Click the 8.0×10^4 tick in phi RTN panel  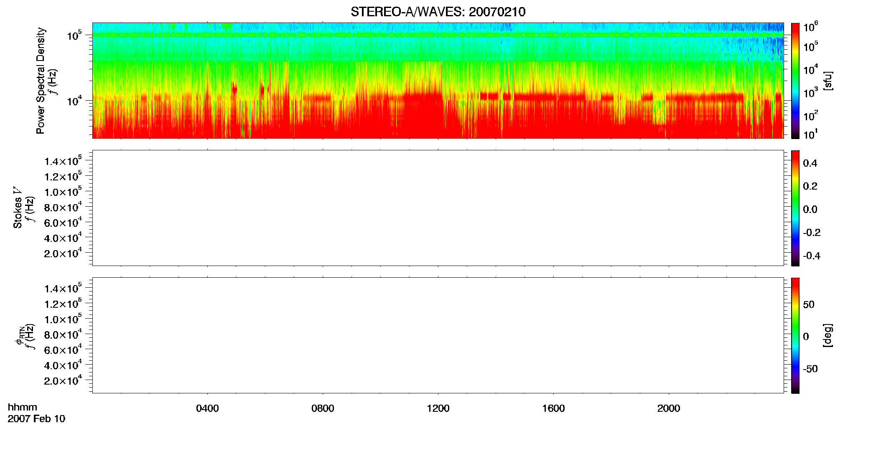[x=63, y=334]
